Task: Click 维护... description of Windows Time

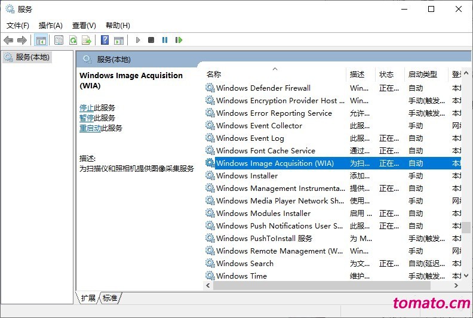Action: point(360,276)
